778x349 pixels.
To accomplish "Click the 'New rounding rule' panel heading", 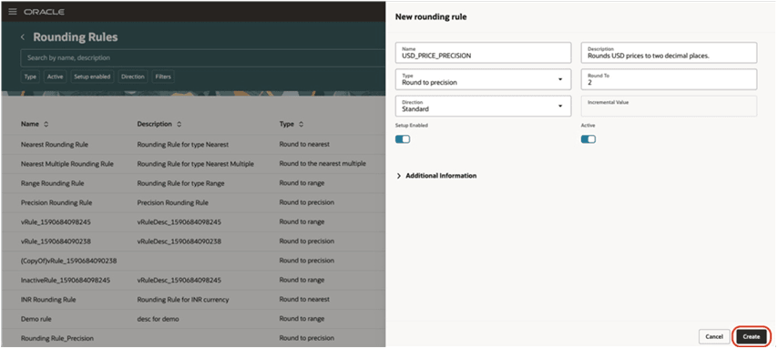I will (x=431, y=17).
